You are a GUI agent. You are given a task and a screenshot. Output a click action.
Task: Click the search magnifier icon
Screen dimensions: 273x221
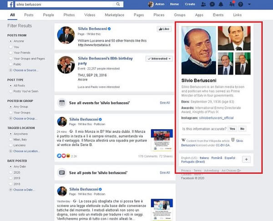pos(118,4)
